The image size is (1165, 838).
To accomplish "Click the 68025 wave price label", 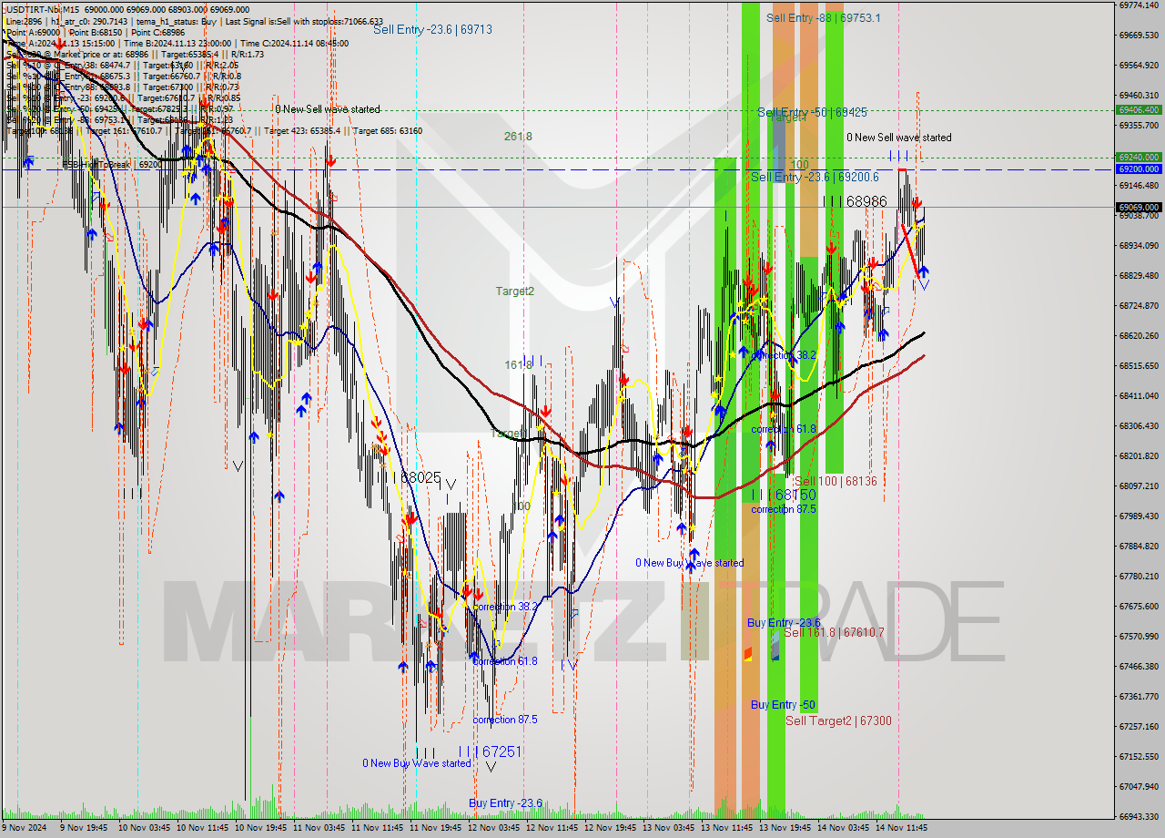I will [x=420, y=477].
